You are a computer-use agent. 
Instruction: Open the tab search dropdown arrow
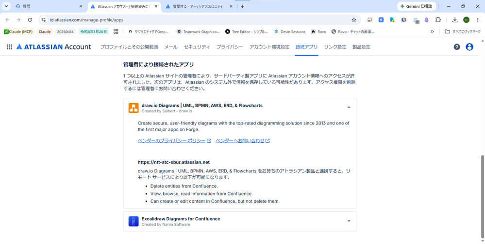6,6
